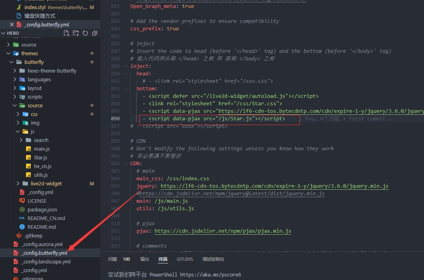Open Star.js file icon
The image size is (424, 280).
tap(28, 158)
